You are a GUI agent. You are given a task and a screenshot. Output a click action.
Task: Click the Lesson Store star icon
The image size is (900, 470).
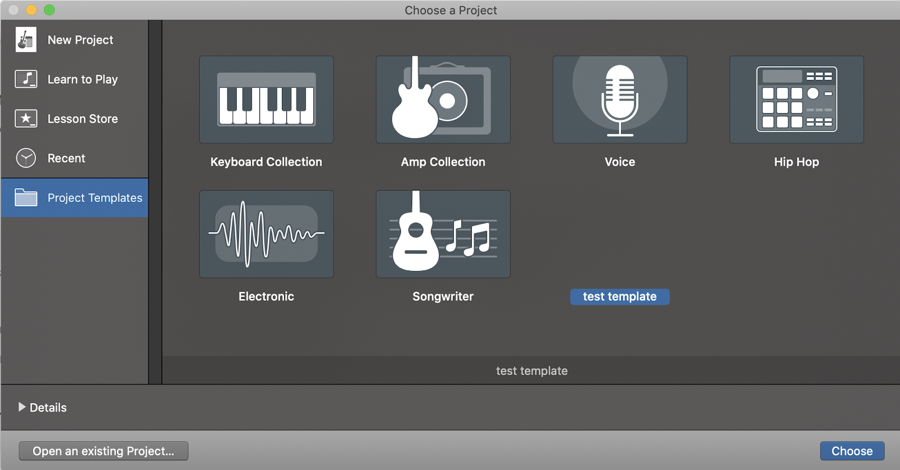[x=26, y=119]
